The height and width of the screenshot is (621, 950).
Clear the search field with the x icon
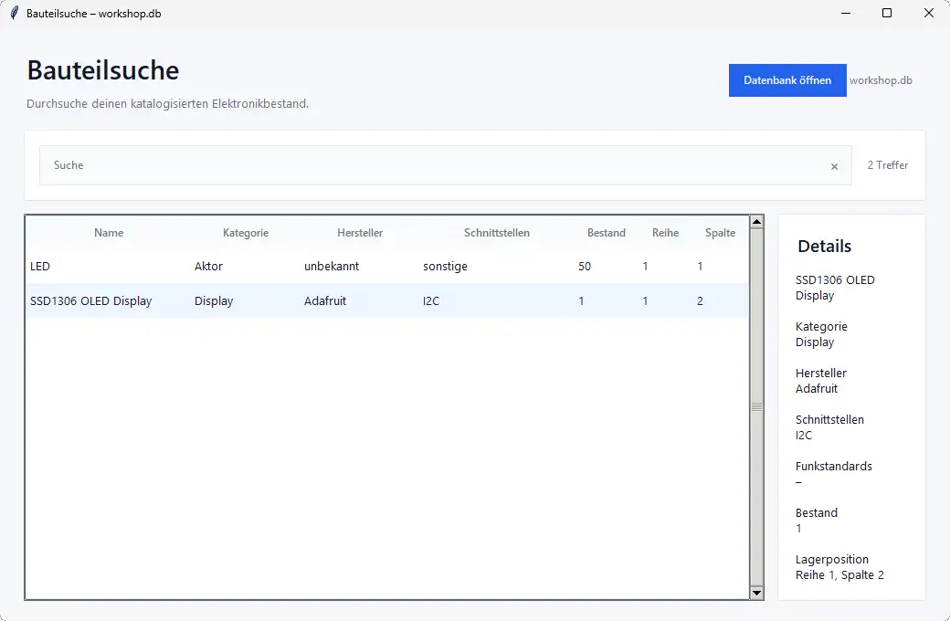tap(834, 166)
